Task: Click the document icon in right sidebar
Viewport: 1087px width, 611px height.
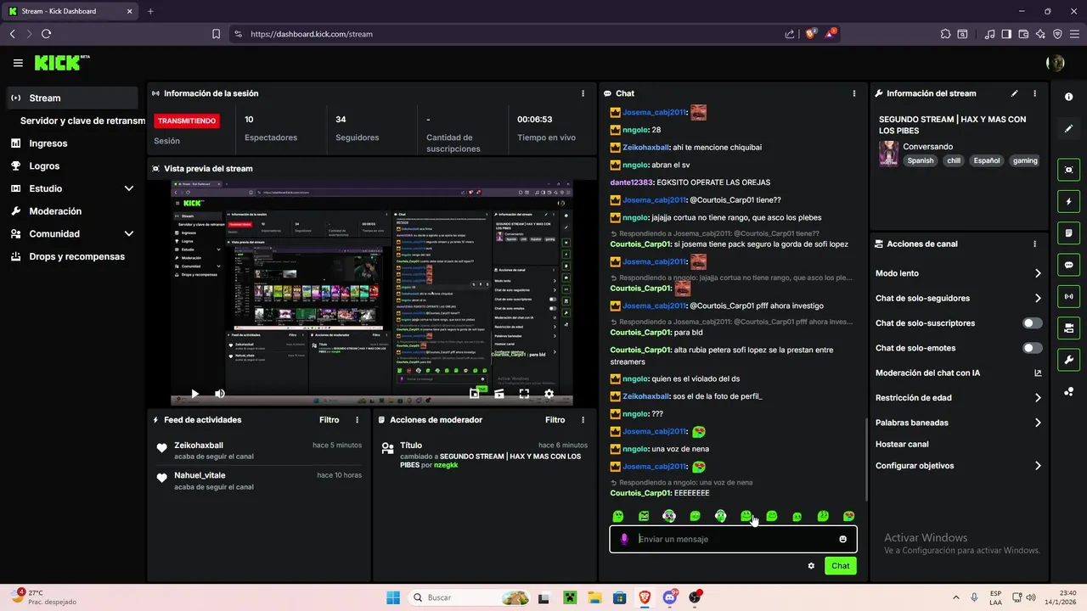Action: coord(1069,233)
